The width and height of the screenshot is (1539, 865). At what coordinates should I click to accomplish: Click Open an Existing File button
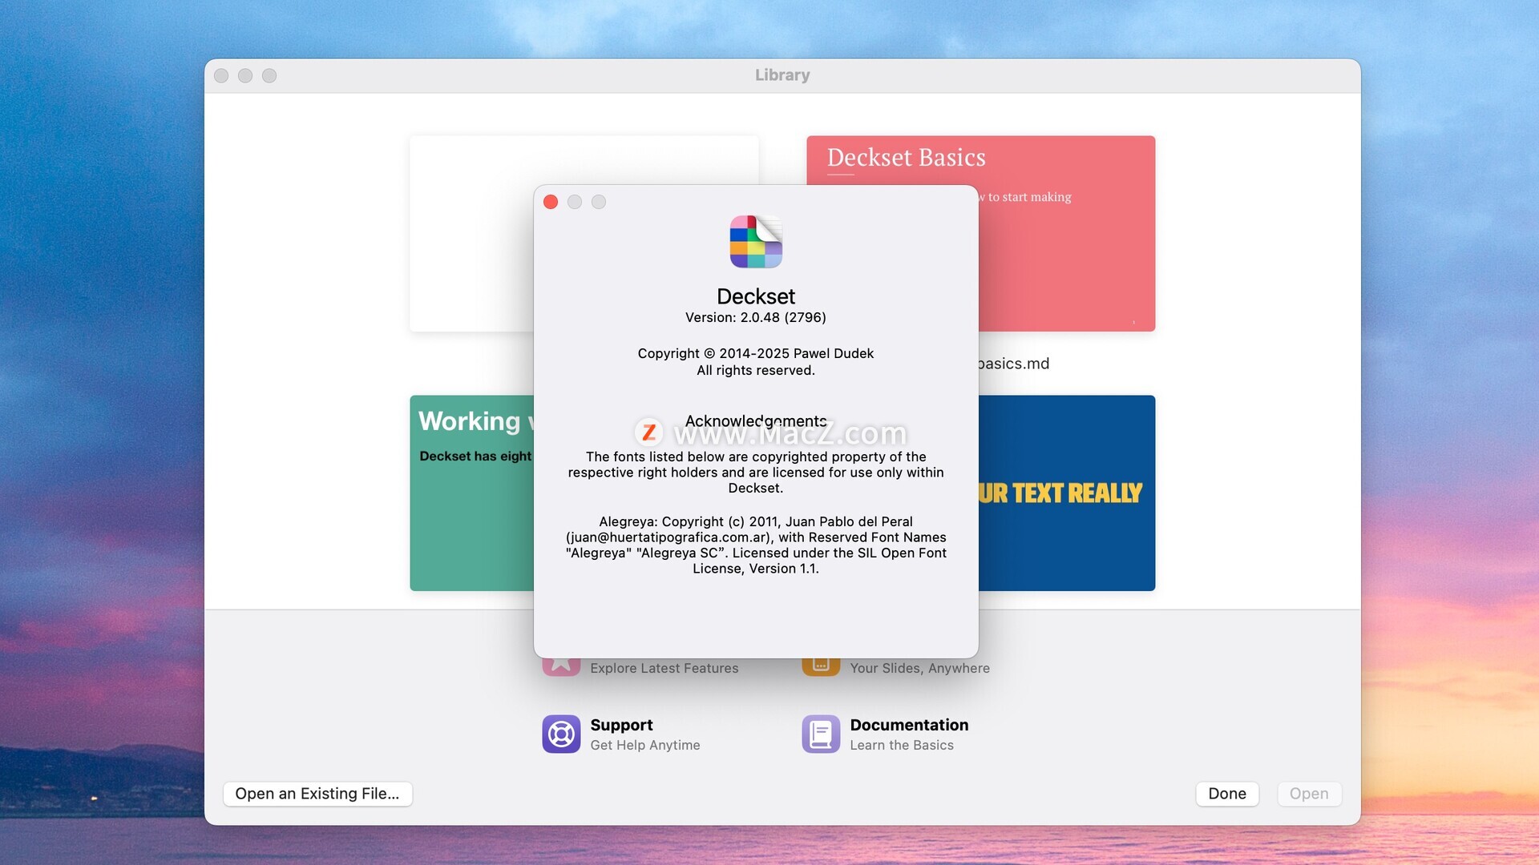[317, 794]
